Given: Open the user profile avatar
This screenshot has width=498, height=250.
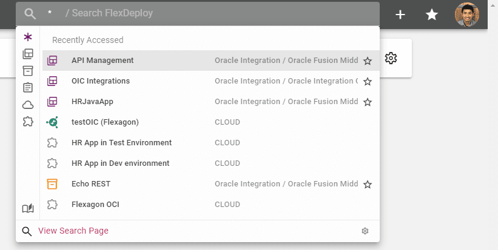Looking at the screenshot, I should coord(466,15).
